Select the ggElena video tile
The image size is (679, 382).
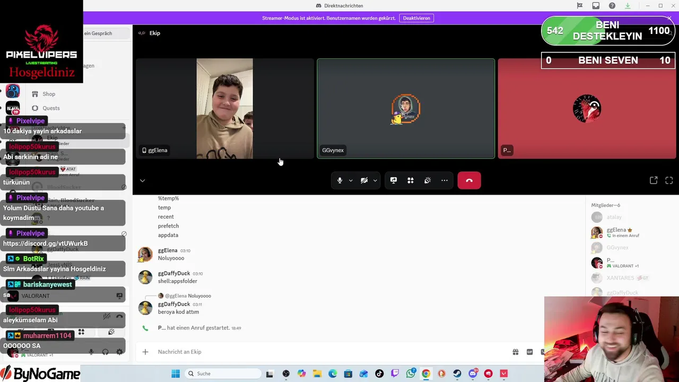pos(225,108)
